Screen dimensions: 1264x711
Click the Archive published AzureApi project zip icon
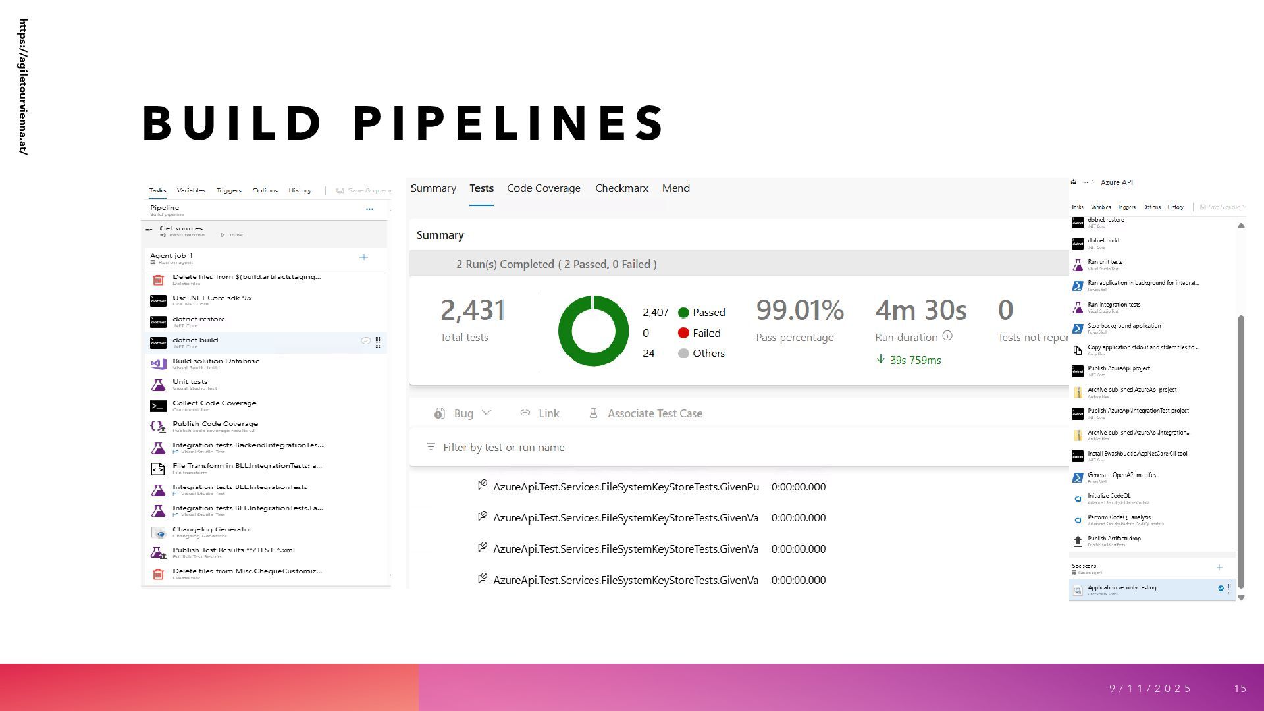[x=1078, y=392]
